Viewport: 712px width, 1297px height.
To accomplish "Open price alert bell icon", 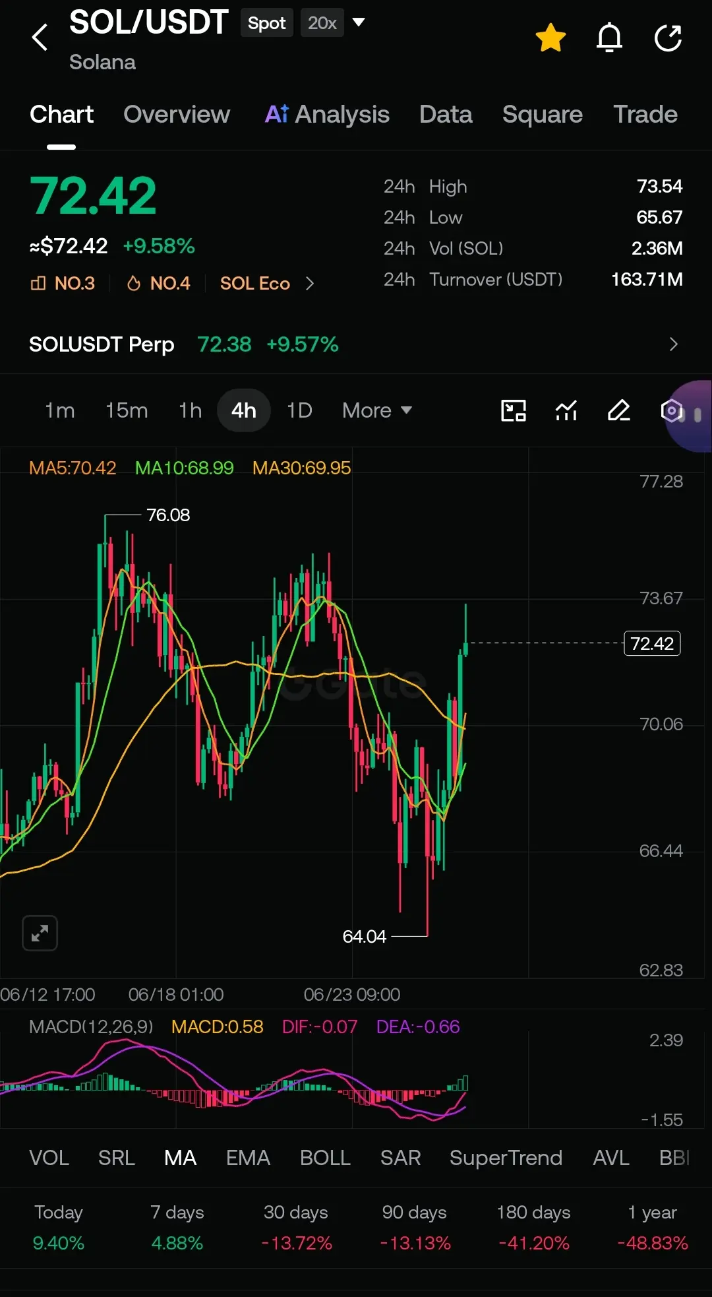I will (x=609, y=38).
